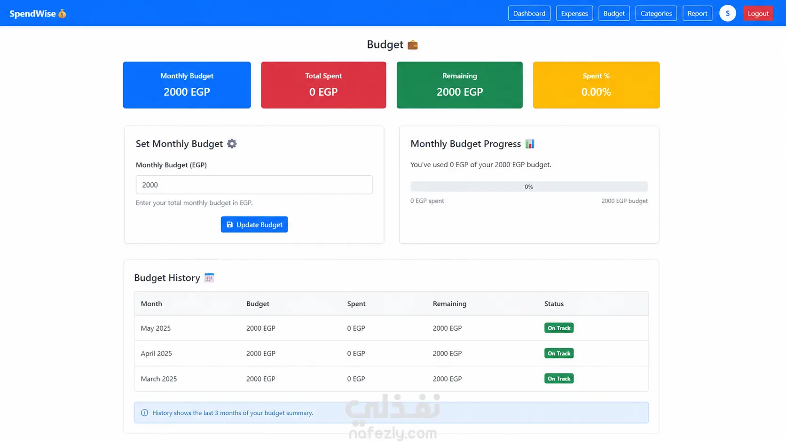Click the Month column header
786x442 pixels.
(151, 304)
